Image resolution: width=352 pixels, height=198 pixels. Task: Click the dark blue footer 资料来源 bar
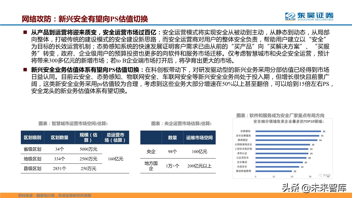click(55, 196)
